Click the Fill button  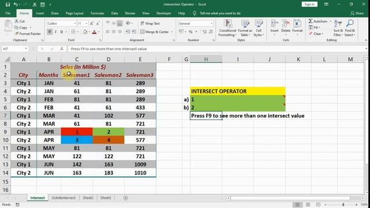pyautogui.click(x=314, y=28)
